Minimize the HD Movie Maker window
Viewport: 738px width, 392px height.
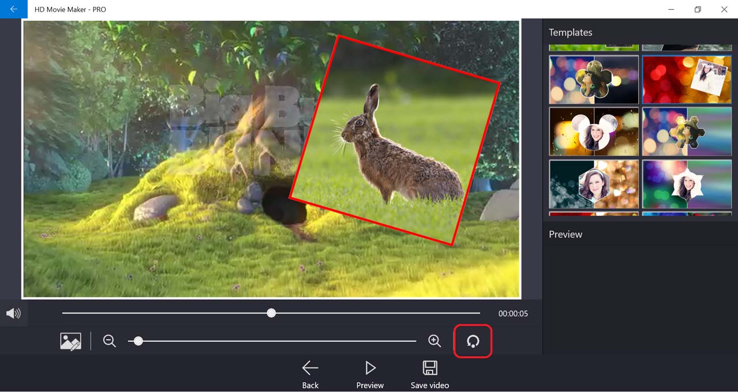tap(671, 9)
